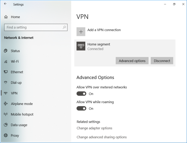Open Change advanced sharing options link
This screenshot has height=143, width=187.
point(101,137)
